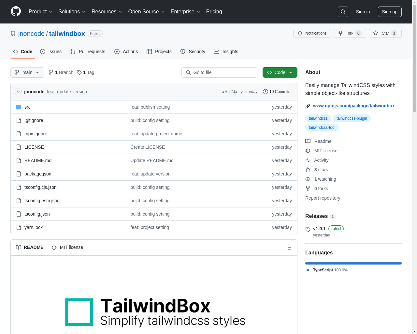The width and height of the screenshot is (417, 334).
Task: Click the Releases heading link
Action: (x=321, y=216)
